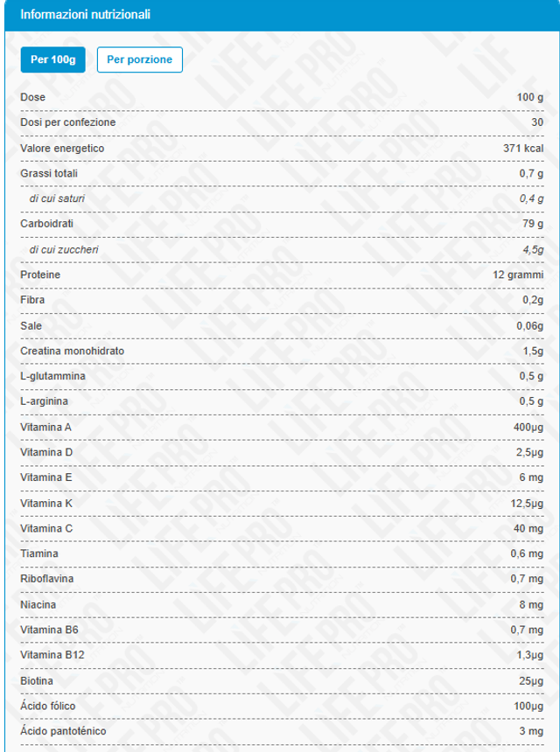Screen dimensions: 560x752
Task: Click the Riboflavina row label
Action: click(46, 579)
